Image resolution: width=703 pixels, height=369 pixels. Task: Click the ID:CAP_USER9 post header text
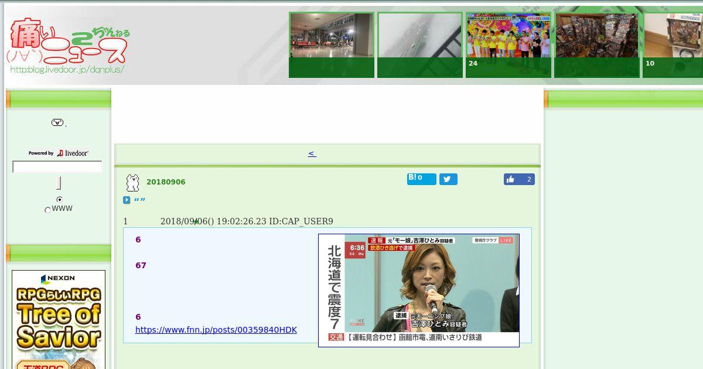(301, 221)
